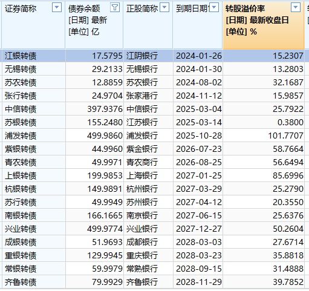Select the 紫银转债 cell
Viewport: 309px width, 291px height.
pos(34,149)
